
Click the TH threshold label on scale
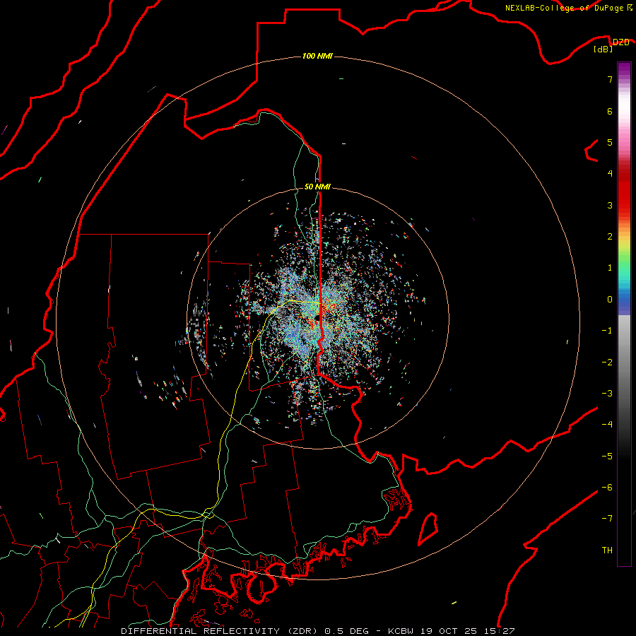pyautogui.click(x=607, y=550)
